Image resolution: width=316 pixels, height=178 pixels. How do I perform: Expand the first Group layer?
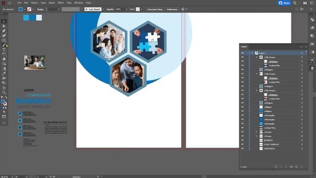(257, 132)
